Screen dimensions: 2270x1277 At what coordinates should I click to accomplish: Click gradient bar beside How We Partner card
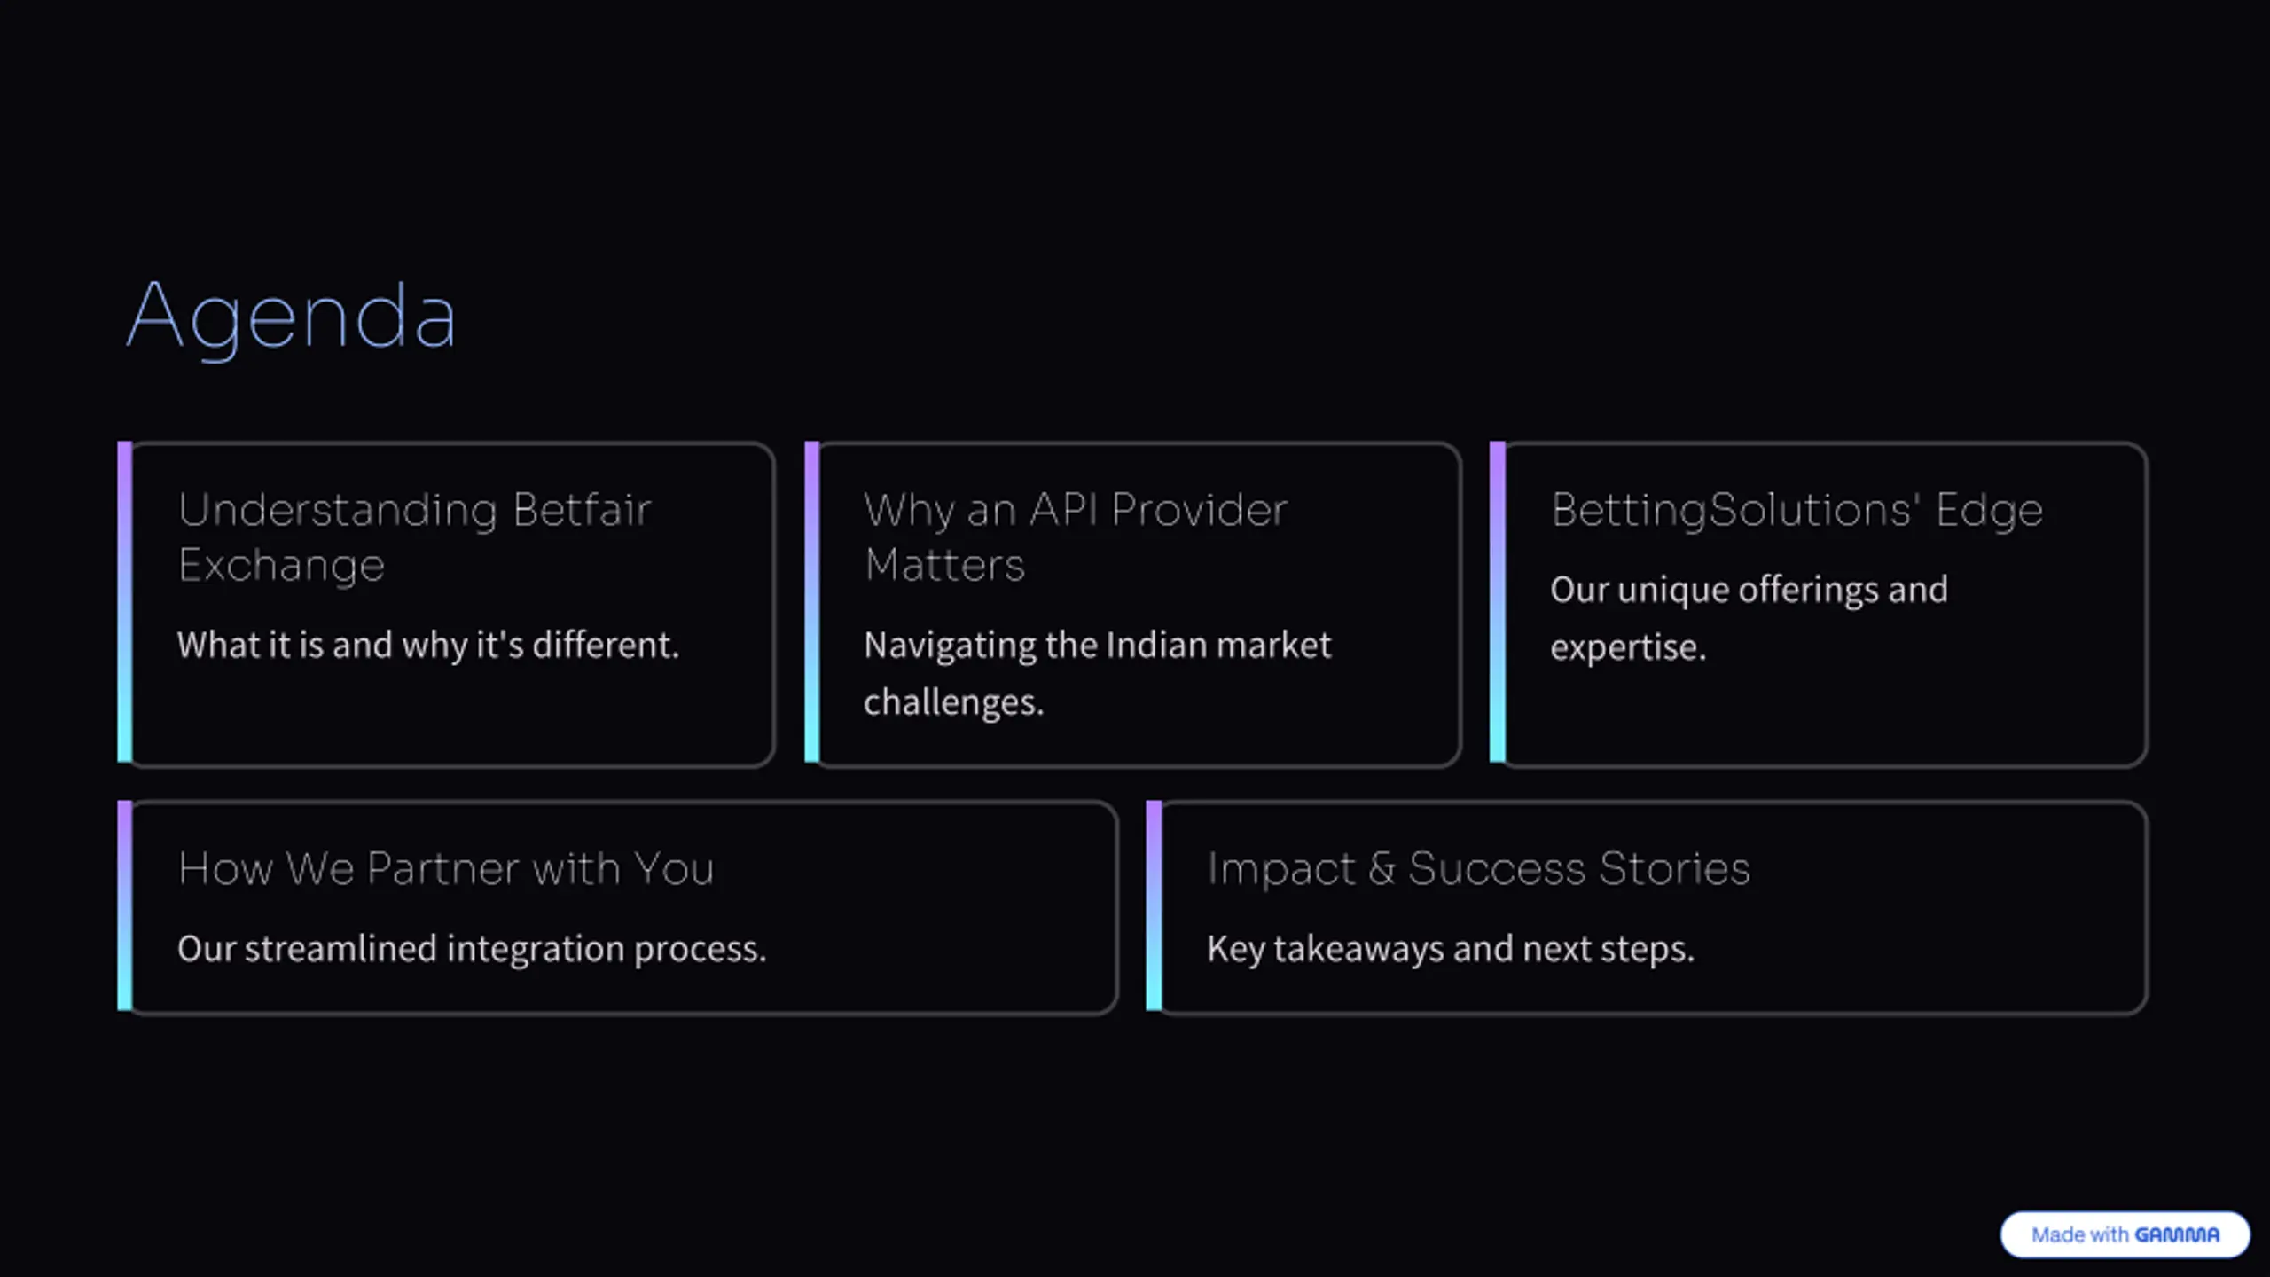[x=125, y=905]
